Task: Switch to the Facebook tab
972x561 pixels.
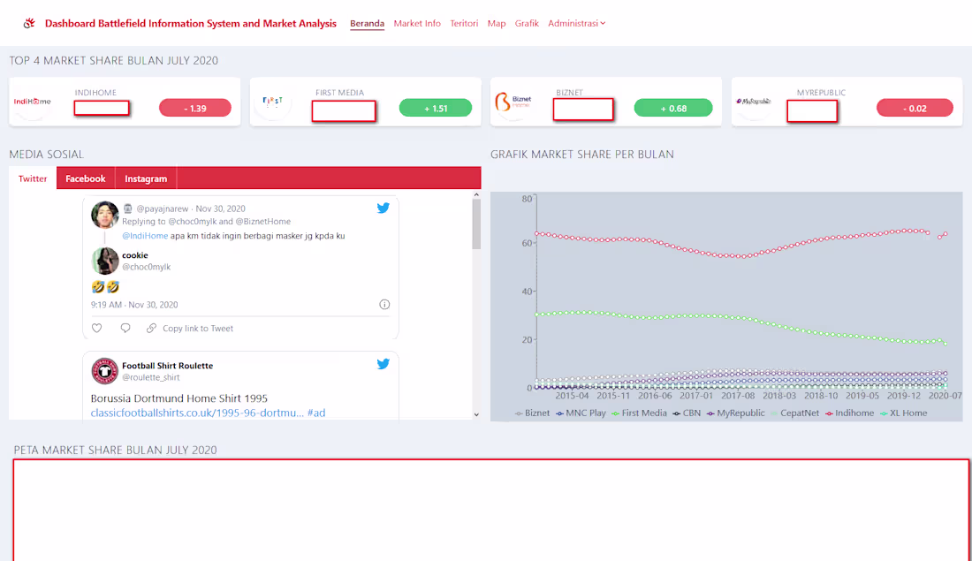Action: coord(85,178)
